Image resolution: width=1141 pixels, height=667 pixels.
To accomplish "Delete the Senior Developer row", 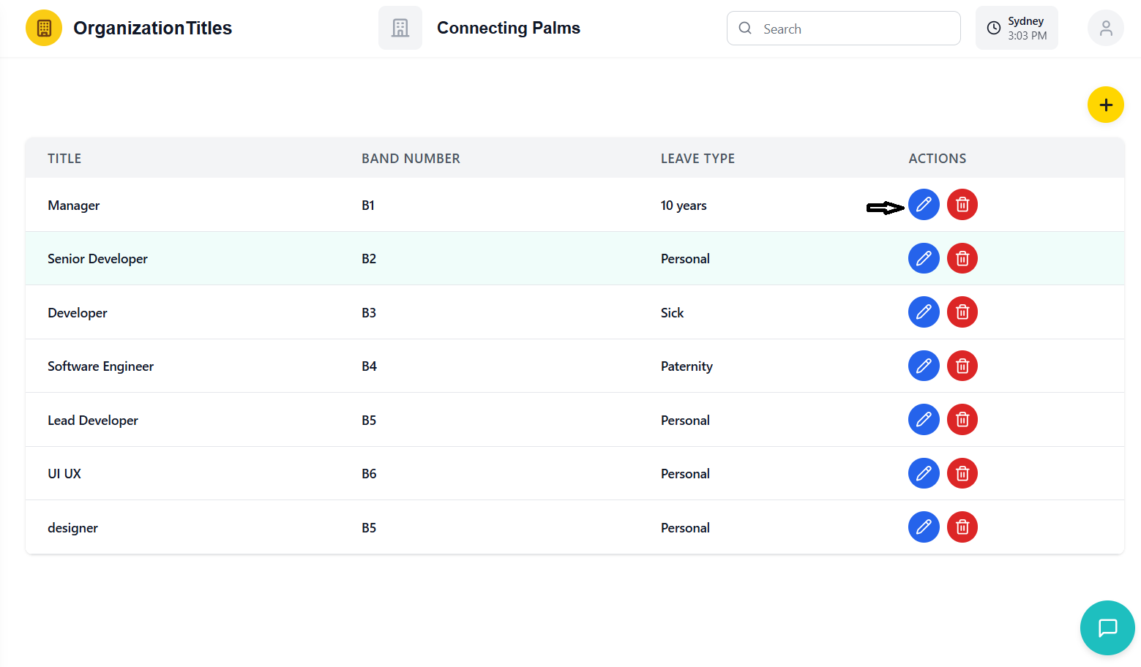I will pos(962,258).
